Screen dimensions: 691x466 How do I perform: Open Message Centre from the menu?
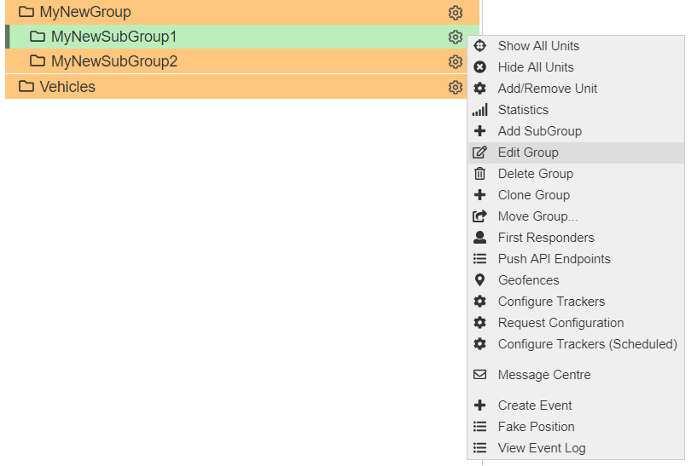pos(576,375)
